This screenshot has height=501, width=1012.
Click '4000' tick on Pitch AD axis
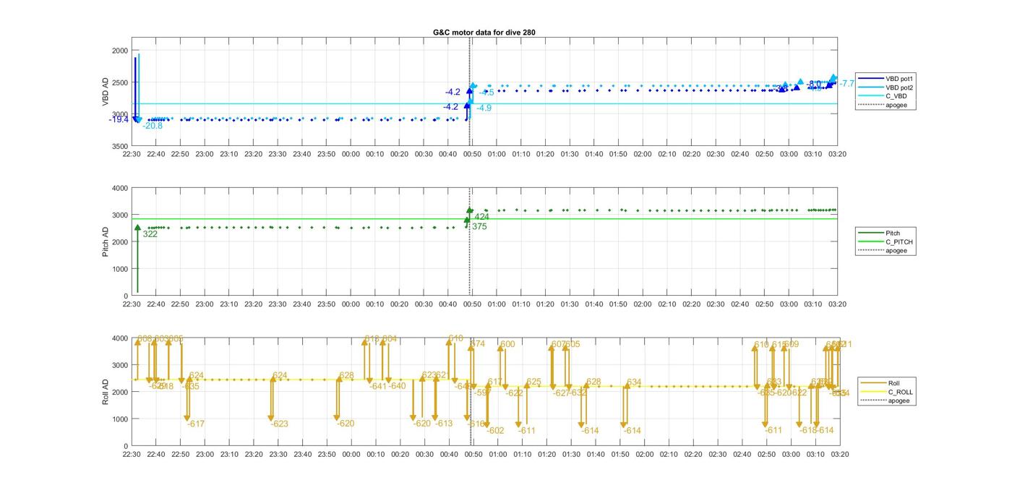pyautogui.click(x=120, y=188)
